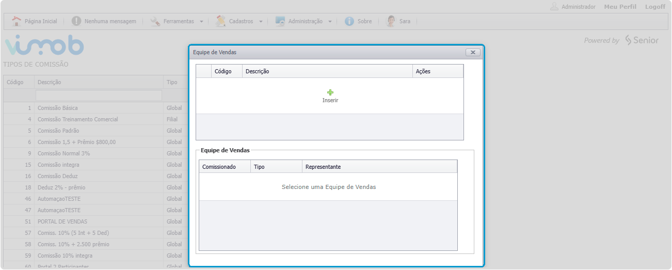Select the Comissão integra row
The height and width of the screenshot is (270, 672).
coord(96,165)
